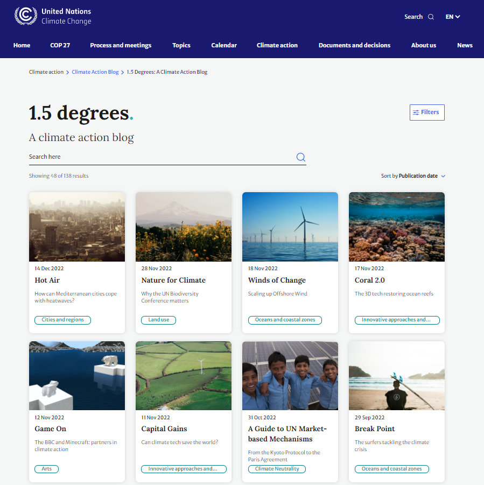Click Climate Action Blog breadcrumb link
The image size is (484, 485).
click(95, 72)
